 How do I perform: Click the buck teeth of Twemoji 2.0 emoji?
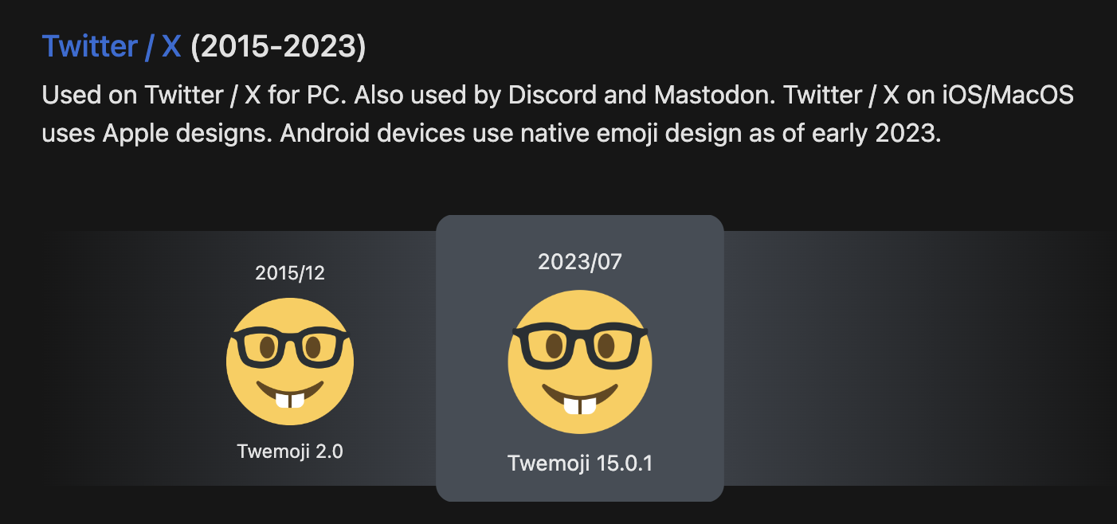[290, 400]
